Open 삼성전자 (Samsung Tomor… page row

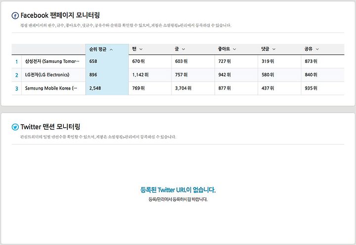tap(52, 61)
